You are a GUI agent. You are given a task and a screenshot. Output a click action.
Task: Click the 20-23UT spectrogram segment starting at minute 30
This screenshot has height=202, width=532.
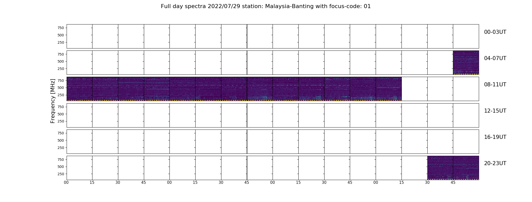coord(440,168)
